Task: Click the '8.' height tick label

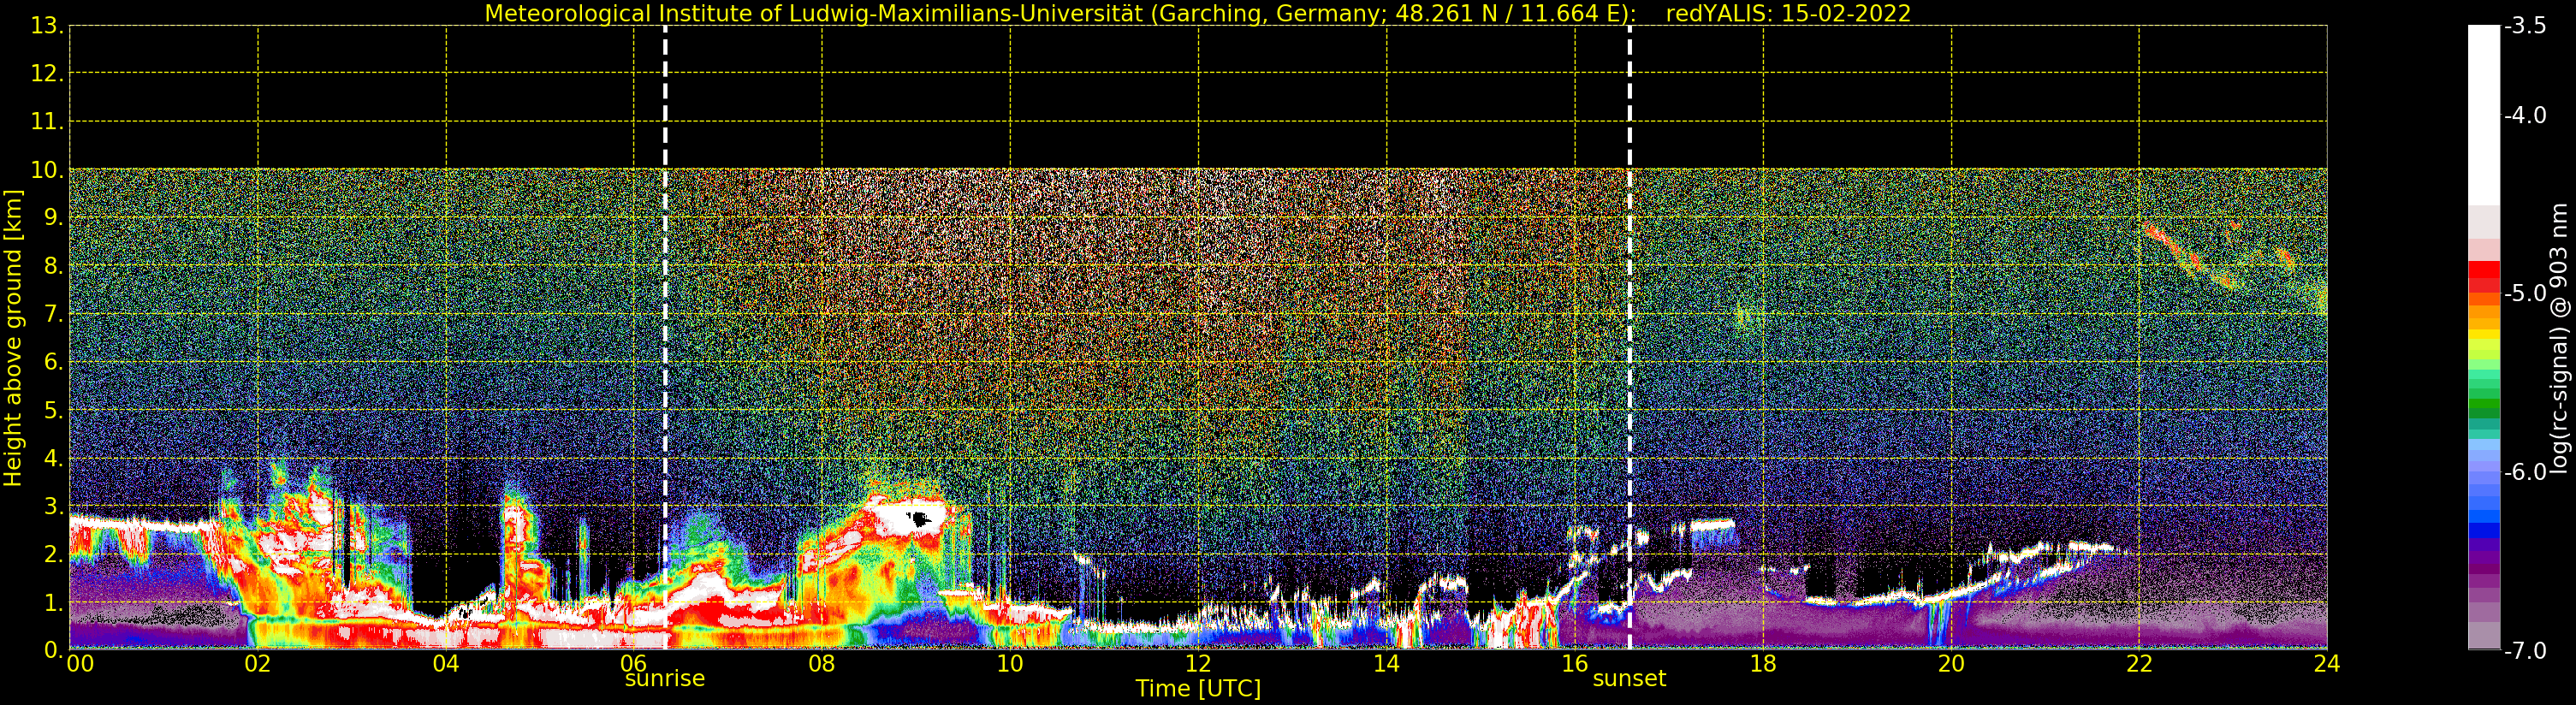Action: tap(54, 266)
